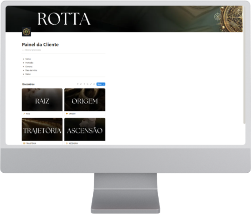
Task: Click the RAIZ caption under its card
Action: (x=28, y=114)
